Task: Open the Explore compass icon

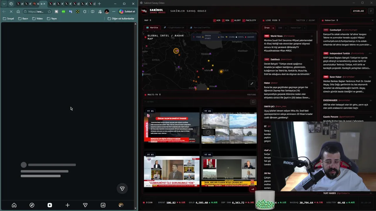Action: [x=32, y=205]
